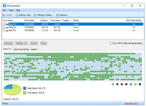Click the Stop button

point(44,44)
